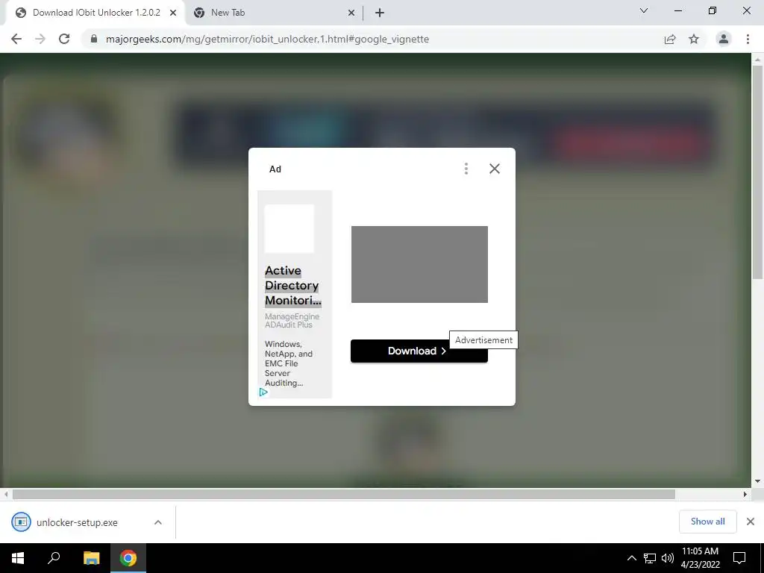764x573 pixels.
Task: Click ManageEngine ADAudit Plus text
Action: point(292,321)
